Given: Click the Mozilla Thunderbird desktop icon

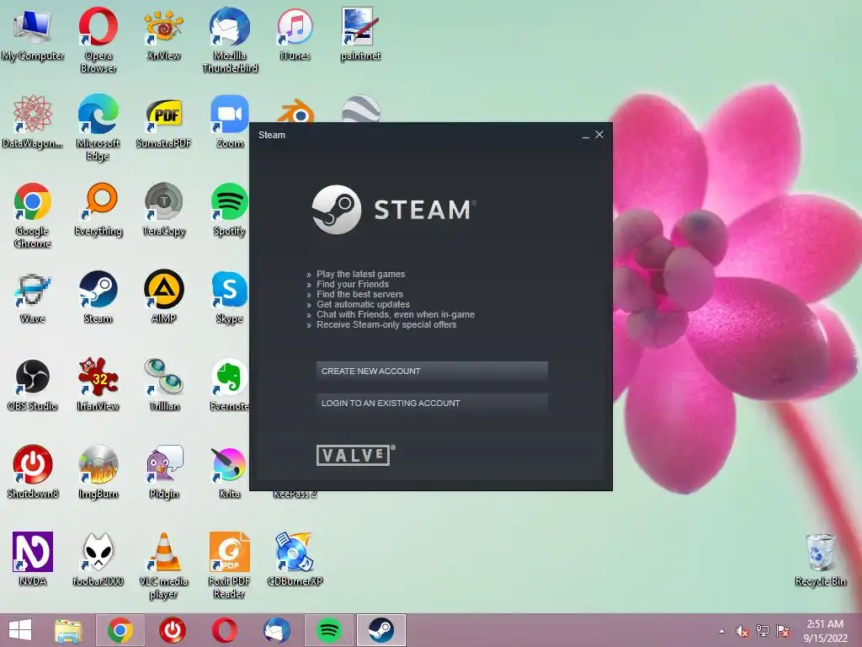Looking at the screenshot, I should [229, 40].
